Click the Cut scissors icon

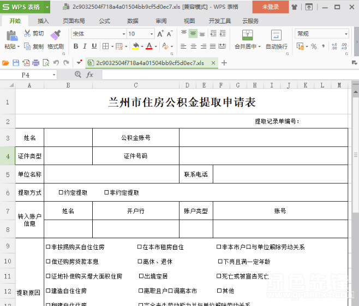(x=27, y=33)
